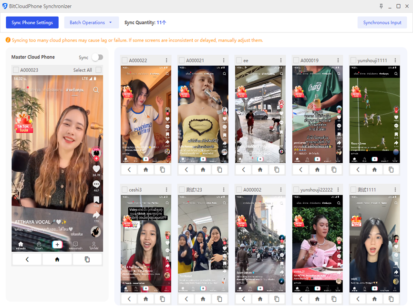Click the back arrow under the Master Cloud Phone
The width and height of the screenshot is (413, 307).
pyautogui.click(x=27, y=259)
